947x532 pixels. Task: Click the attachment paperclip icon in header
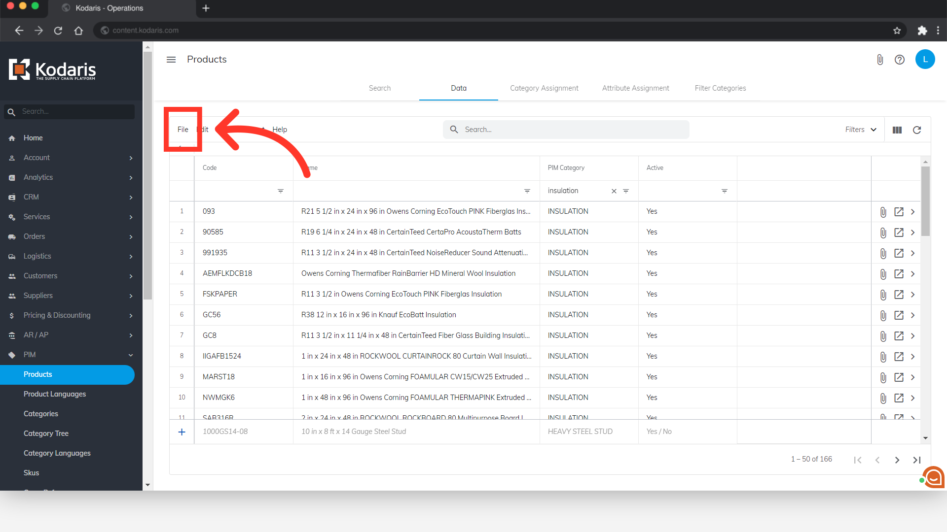(880, 60)
